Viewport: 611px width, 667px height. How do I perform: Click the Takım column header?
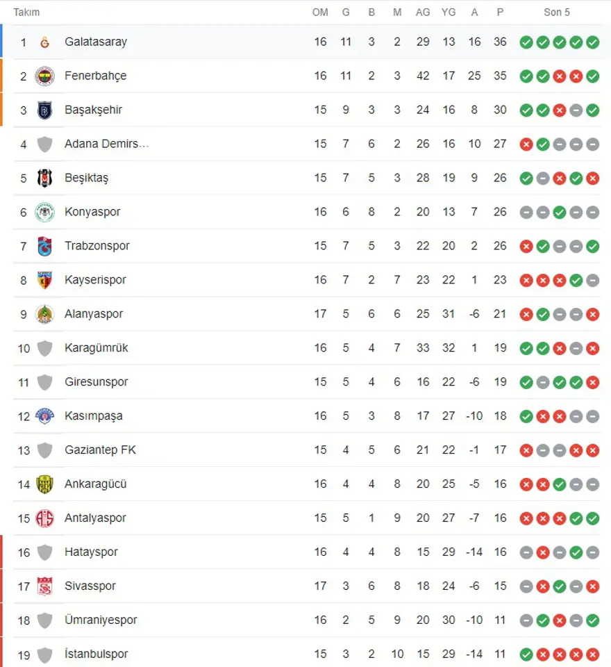[x=26, y=12]
